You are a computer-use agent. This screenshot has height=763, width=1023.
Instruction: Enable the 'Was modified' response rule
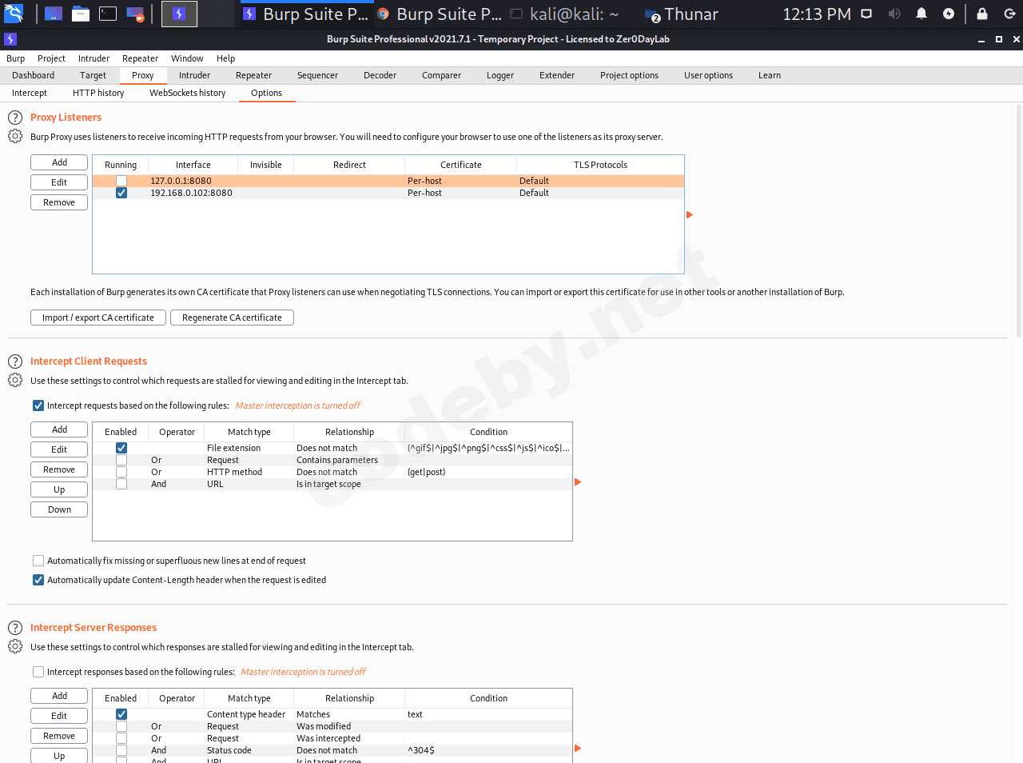point(121,726)
